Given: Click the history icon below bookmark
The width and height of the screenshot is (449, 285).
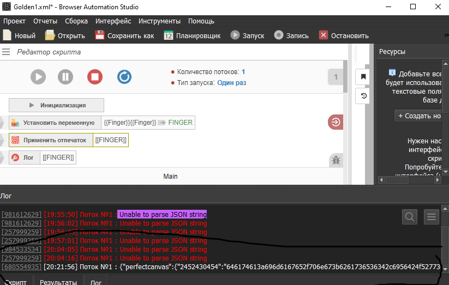Looking at the screenshot, I should 364,96.
